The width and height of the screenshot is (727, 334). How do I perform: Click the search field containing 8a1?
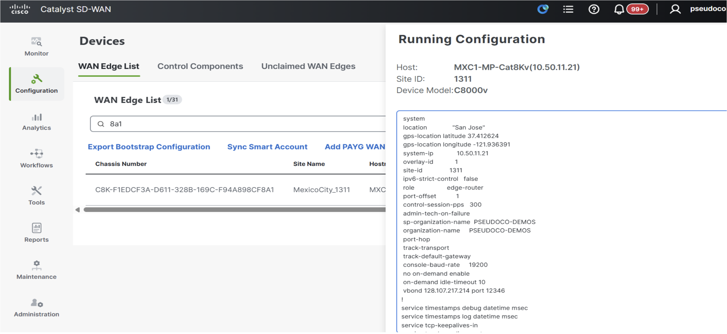pyautogui.click(x=238, y=124)
